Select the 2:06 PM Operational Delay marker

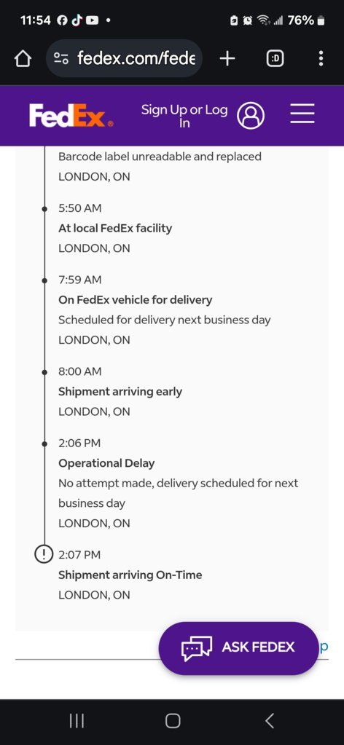[x=44, y=444]
